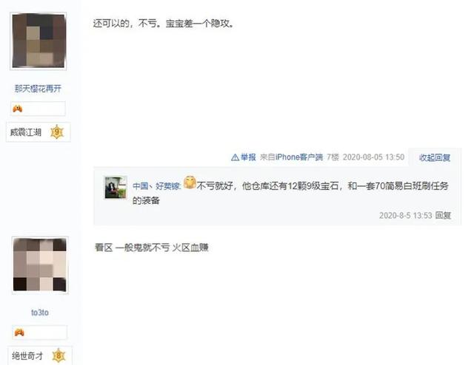Click the smiley emoji in the reply

(190, 182)
